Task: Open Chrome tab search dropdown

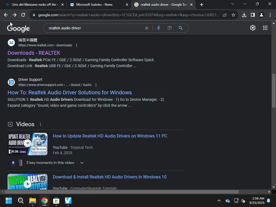Action: click(x=233, y=4)
